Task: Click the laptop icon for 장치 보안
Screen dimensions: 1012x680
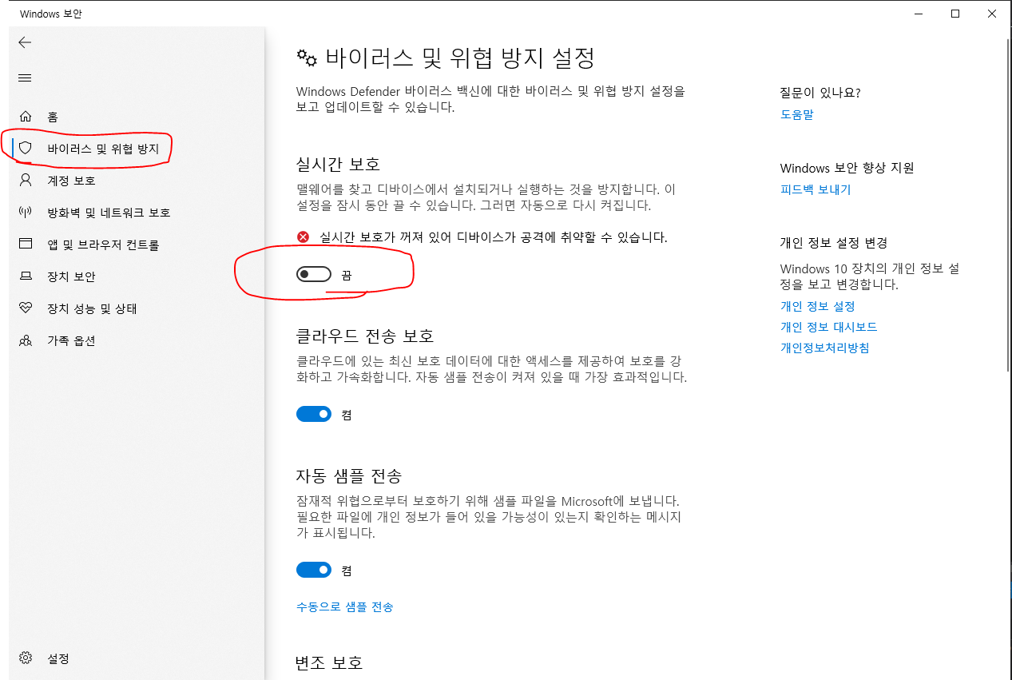Action: [x=26, y=276]
